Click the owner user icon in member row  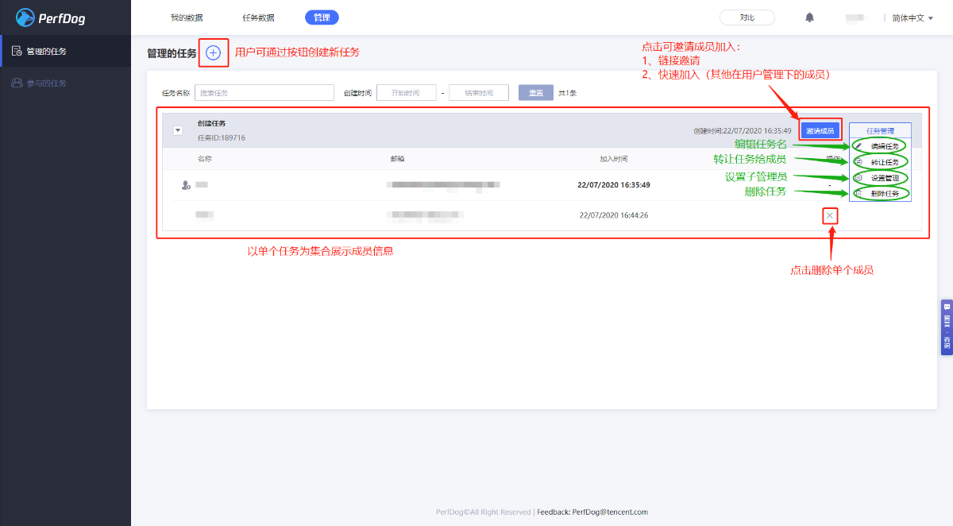click(x=186, y=184)
